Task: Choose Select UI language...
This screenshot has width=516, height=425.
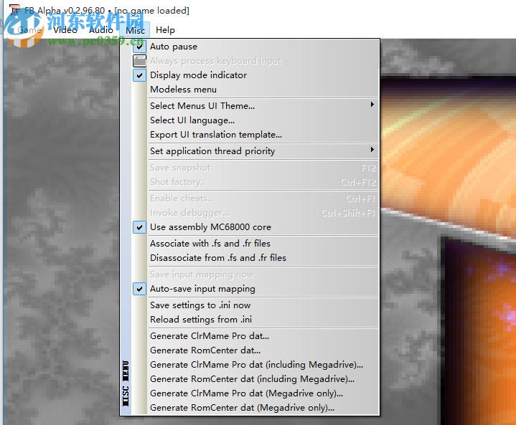Action: (255, 120)
